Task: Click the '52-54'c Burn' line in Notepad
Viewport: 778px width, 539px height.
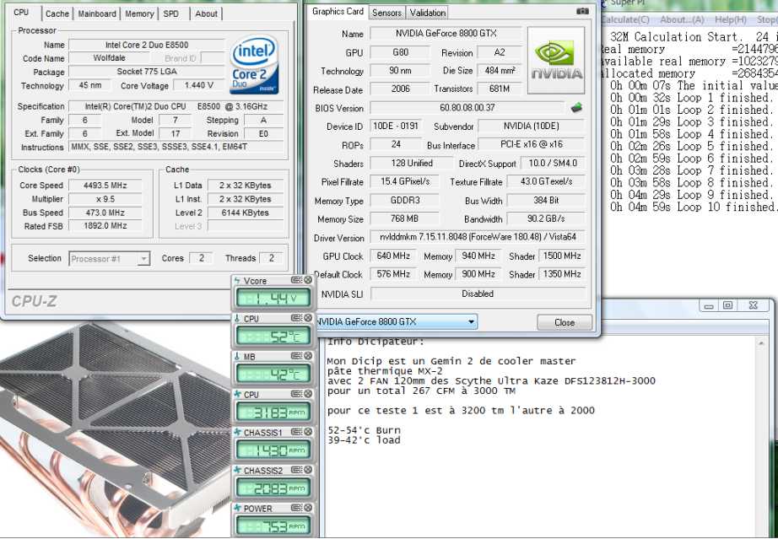Action: (x=364, y=430)
